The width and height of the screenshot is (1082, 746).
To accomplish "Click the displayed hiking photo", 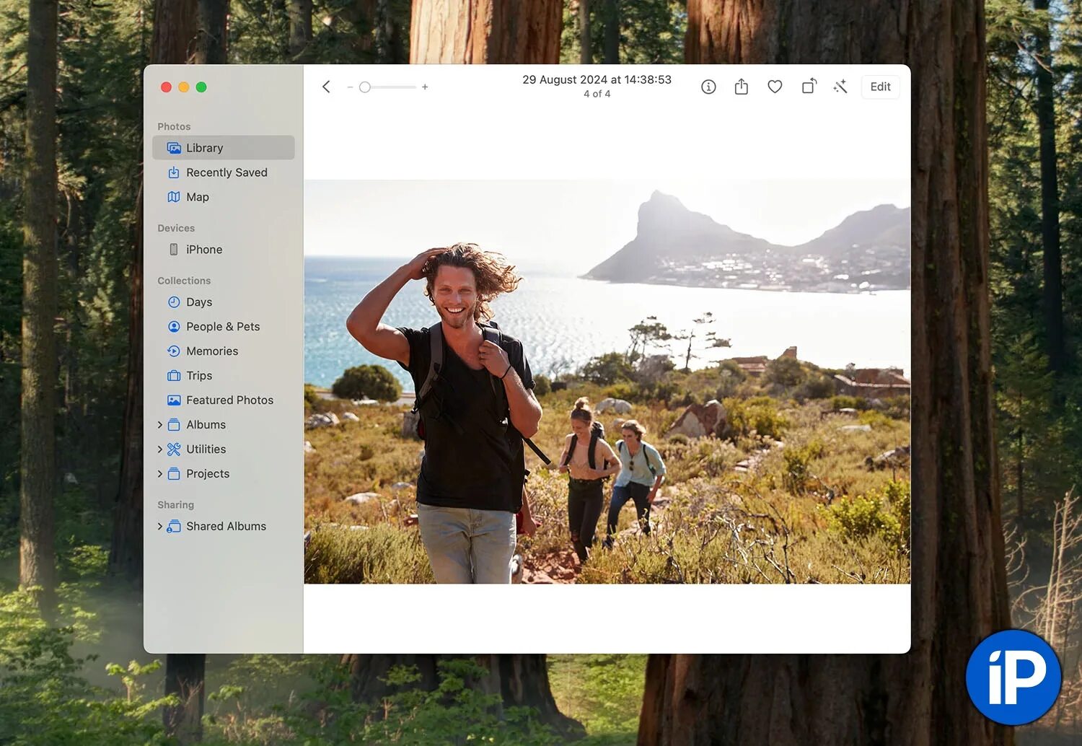I will [607, 382].
